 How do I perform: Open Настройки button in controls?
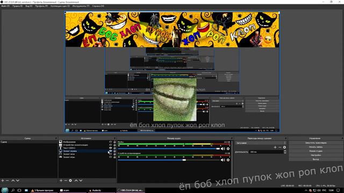coord(316,155)
